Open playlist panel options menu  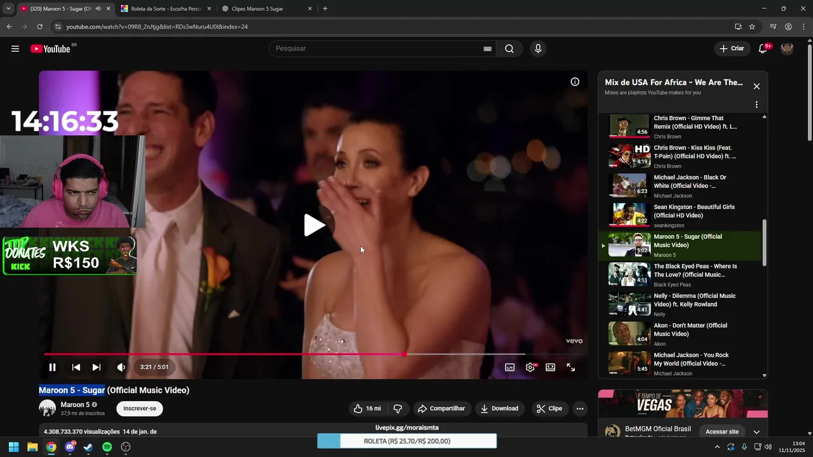[x=756, y=105]
